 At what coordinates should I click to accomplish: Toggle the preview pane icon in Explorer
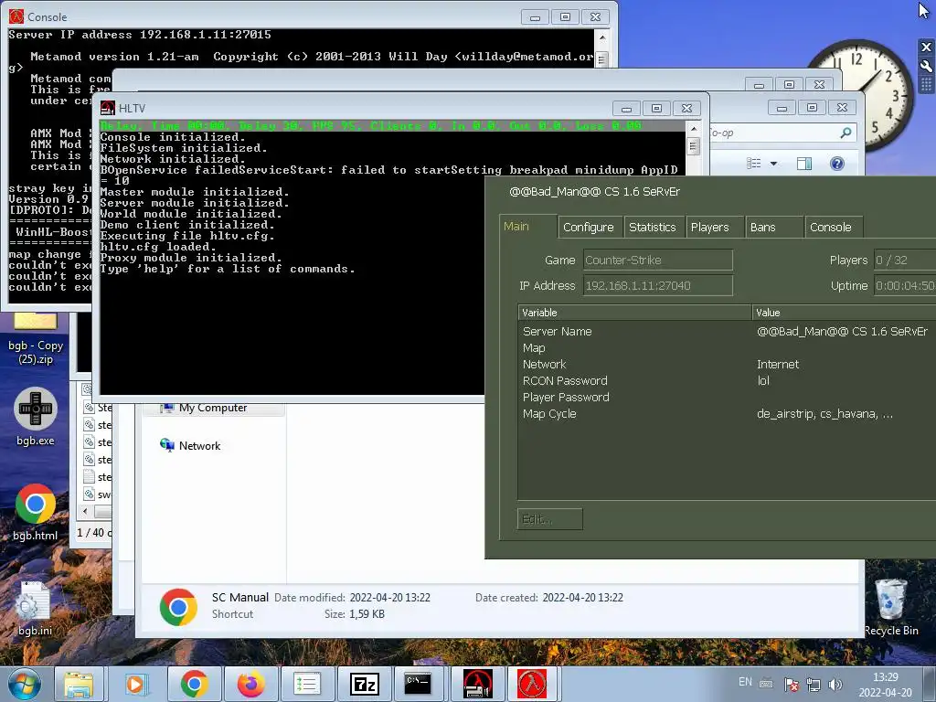pos(804,164)
